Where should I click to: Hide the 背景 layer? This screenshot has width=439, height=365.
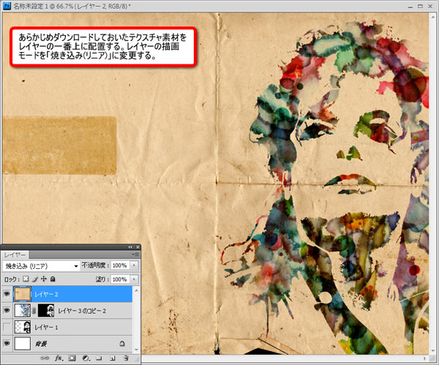(x=7, y=343)
